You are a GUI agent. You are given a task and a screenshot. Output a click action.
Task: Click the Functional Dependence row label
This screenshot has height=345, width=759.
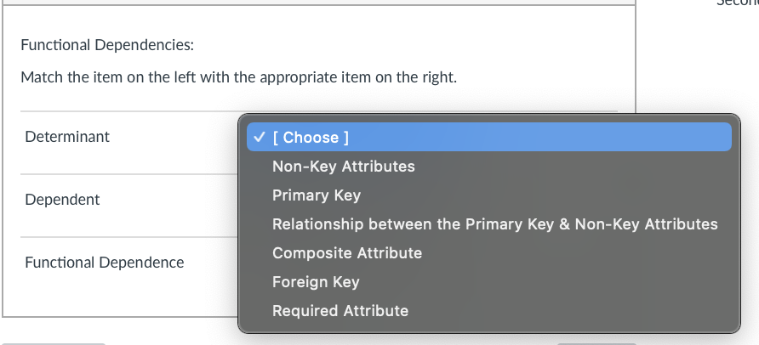(104, 263)
